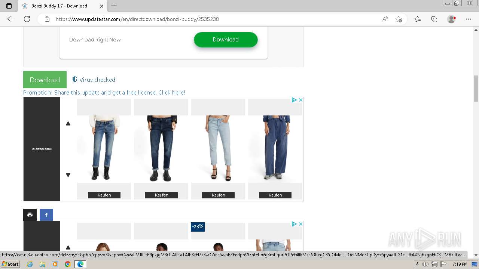Open Action Center flag icon
The height and width of the screenshot is (269, 479).
click(443, 264)
